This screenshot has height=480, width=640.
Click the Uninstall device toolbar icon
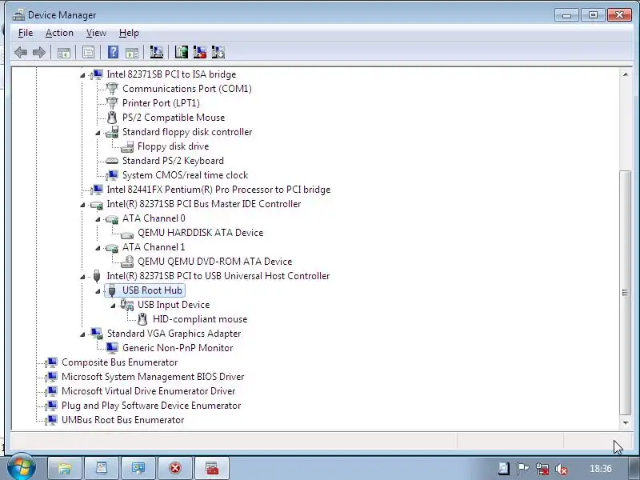coord(199,52)
